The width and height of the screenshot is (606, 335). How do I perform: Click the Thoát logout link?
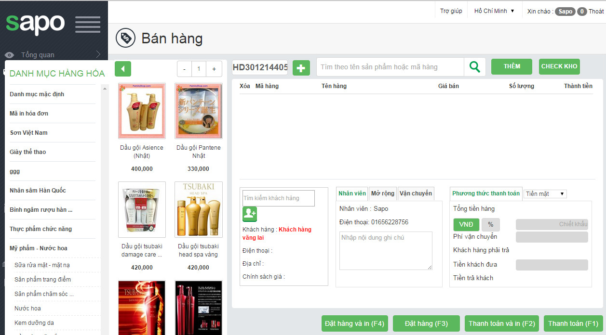(596, 12)
